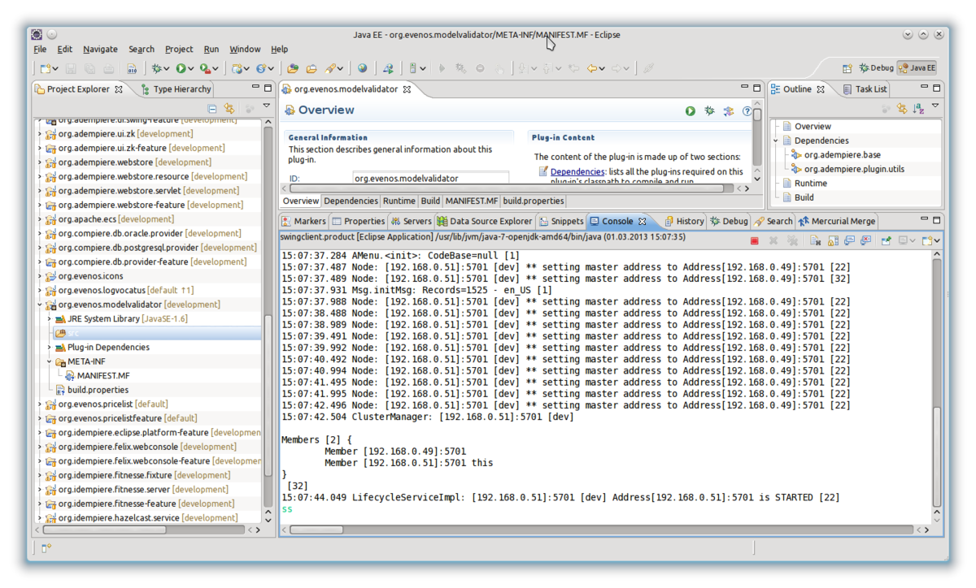Click Collapse All in Project Explorer
The width and height of the screenshot is (976, 588).
[212, 107]
